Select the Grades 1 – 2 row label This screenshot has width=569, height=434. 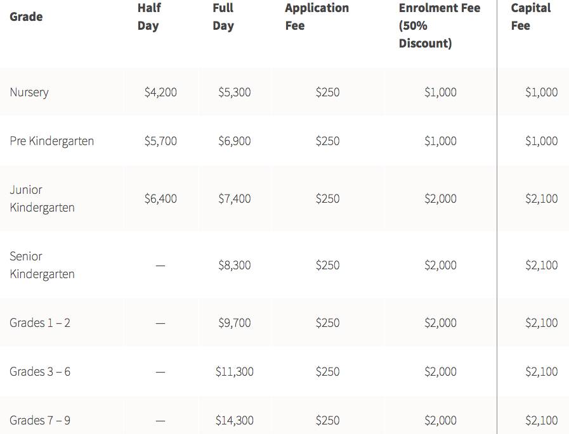(x=40, y=323)
